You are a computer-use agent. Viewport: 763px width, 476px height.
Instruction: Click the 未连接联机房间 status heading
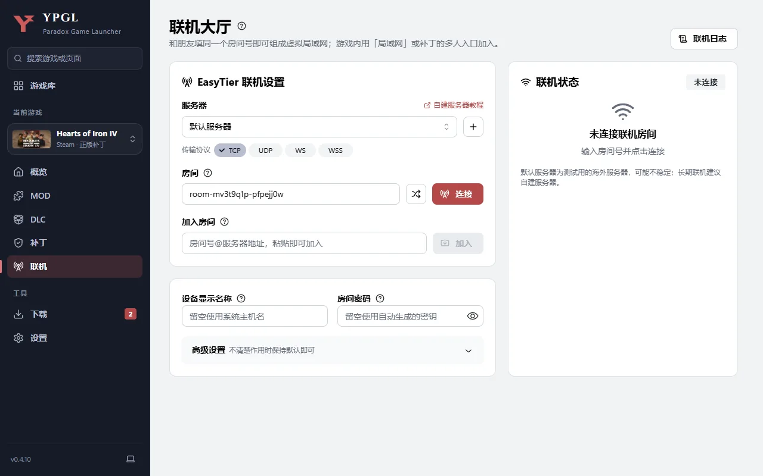click(x=623, y=134)
